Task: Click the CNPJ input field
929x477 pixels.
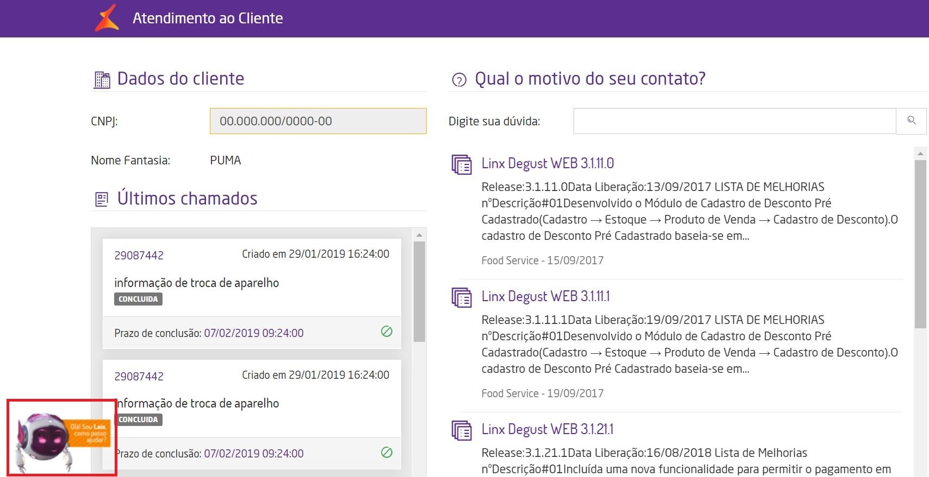Action: click(x=318, y=121)
